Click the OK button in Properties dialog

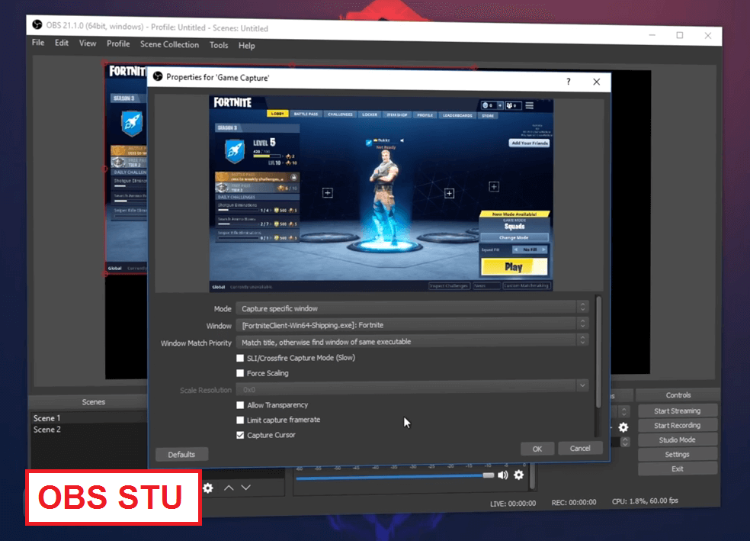pyautogui.click(x=537, y=449)
